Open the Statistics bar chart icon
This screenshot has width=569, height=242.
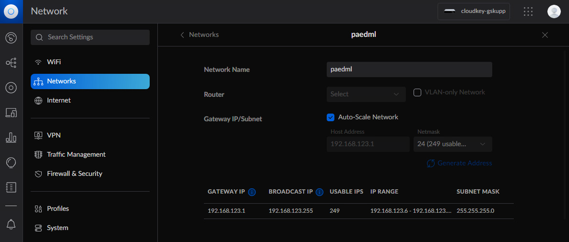(11, 138)
